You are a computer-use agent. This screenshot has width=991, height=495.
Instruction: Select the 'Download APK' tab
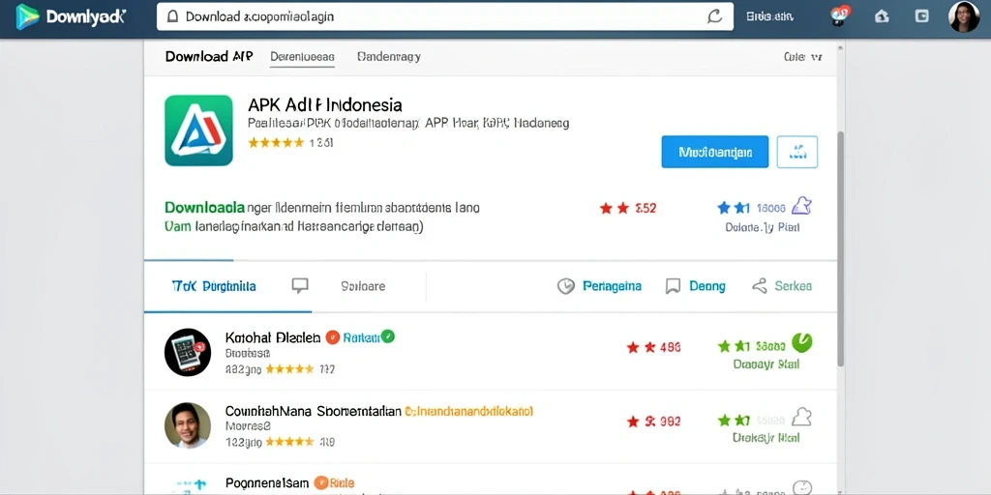209,56
